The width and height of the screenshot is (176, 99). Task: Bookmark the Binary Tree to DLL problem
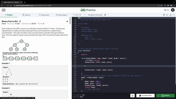point(20,21)
